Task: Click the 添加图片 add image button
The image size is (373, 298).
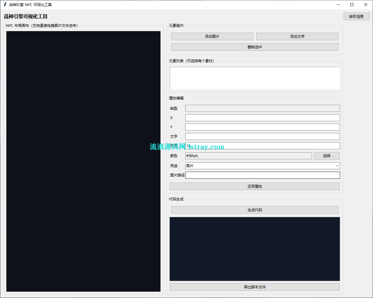Action: click(x=212, y=36)
